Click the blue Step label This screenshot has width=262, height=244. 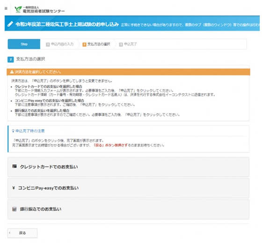tap(24, 44)
